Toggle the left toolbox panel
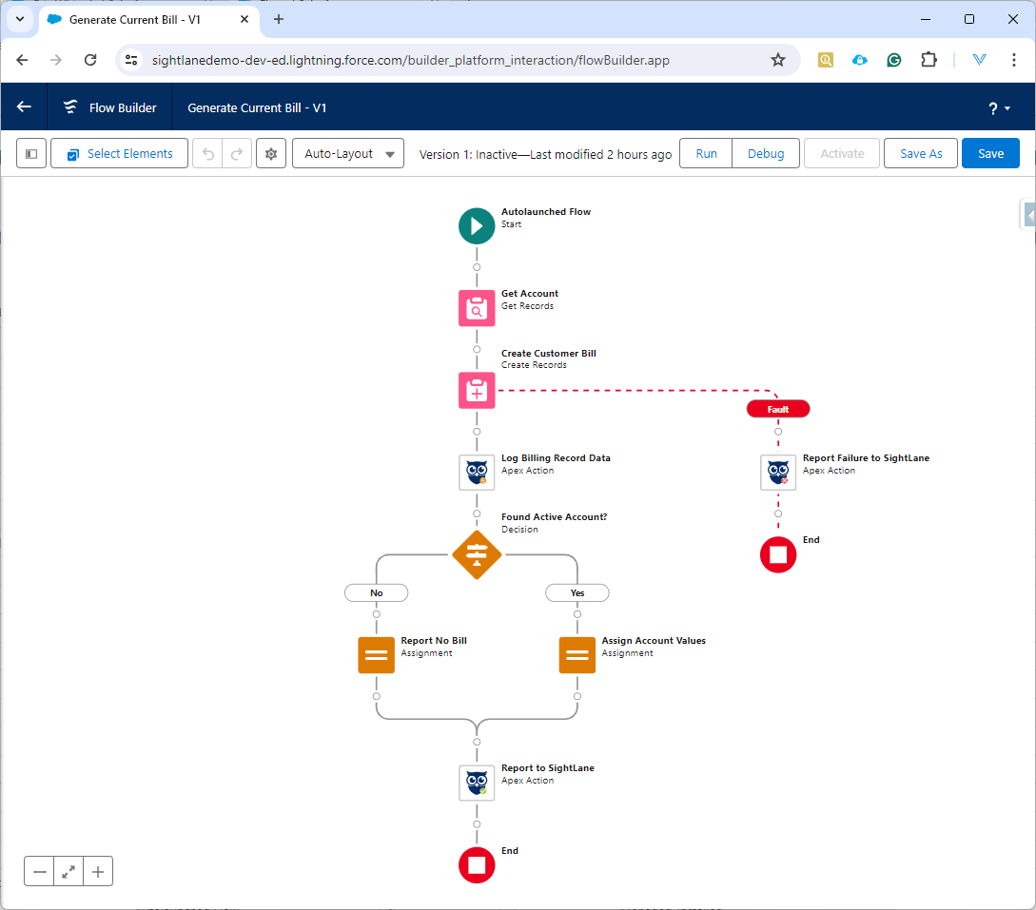 (x=31, y=153)
